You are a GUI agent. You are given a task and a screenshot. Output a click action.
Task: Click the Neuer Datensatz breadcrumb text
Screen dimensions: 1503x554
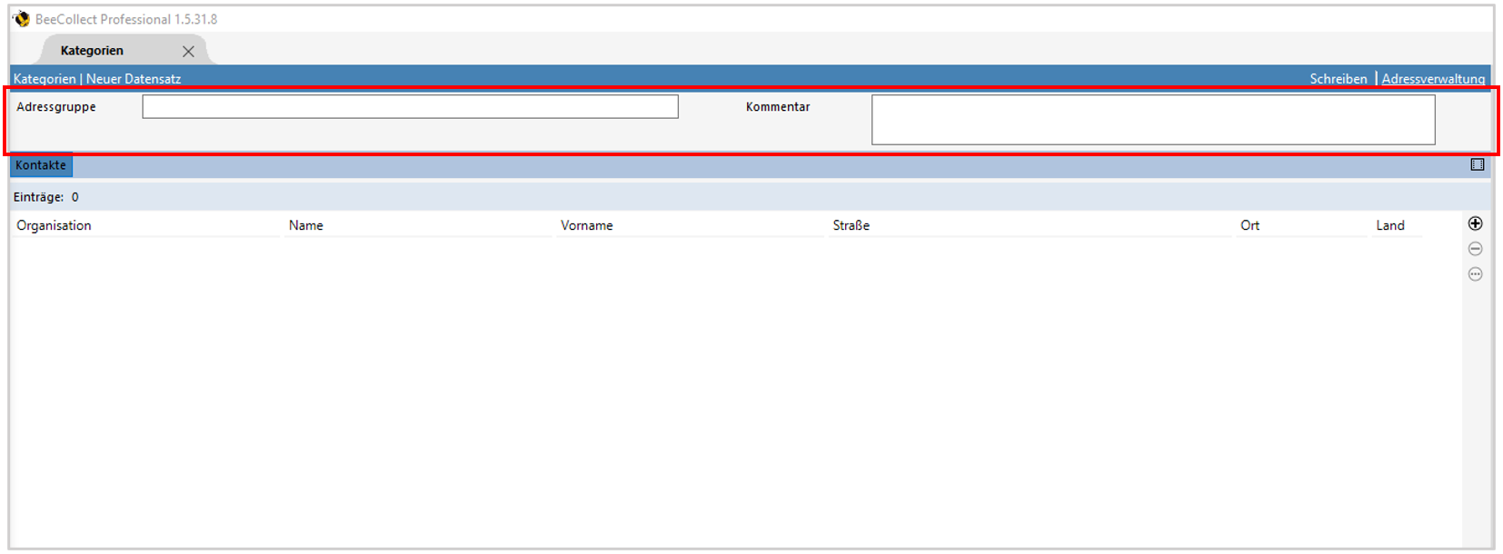point(134,79)
